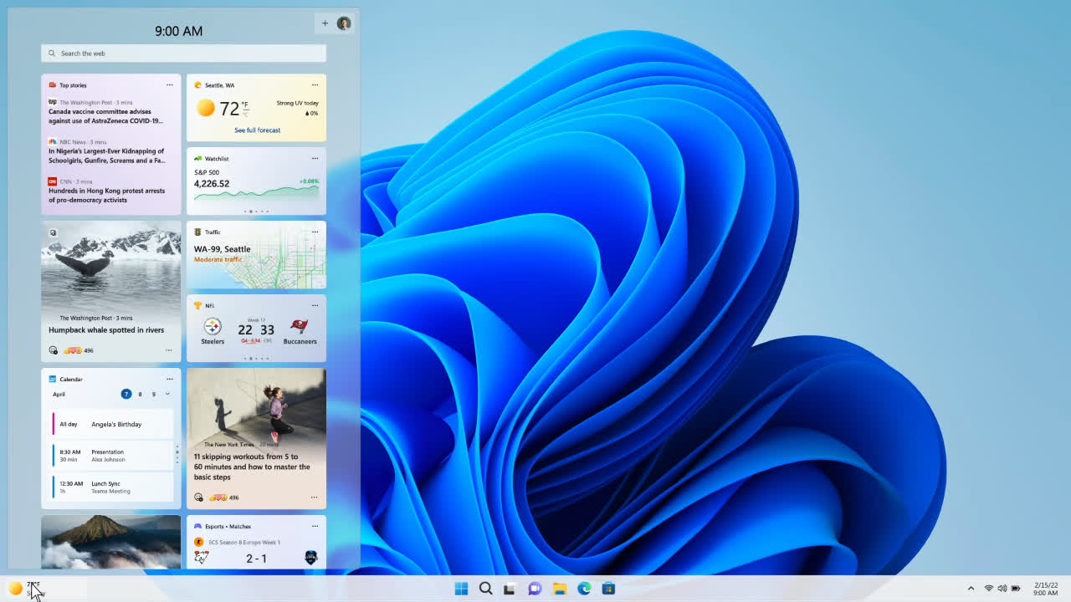
Task: Open Top stories widget options menu
Action: (x=170, y=85)
